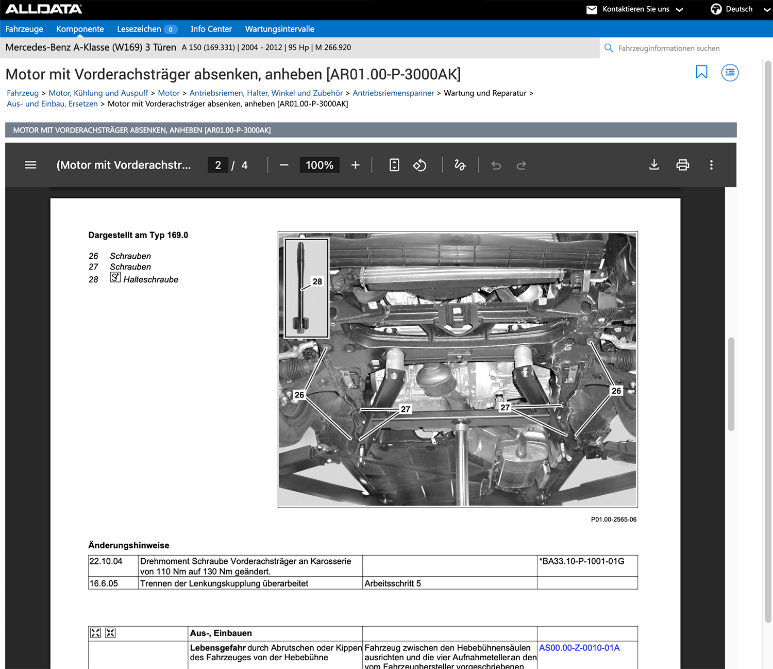
Task: Zoom out with the minus icon
Action: (x=283, y=165)
